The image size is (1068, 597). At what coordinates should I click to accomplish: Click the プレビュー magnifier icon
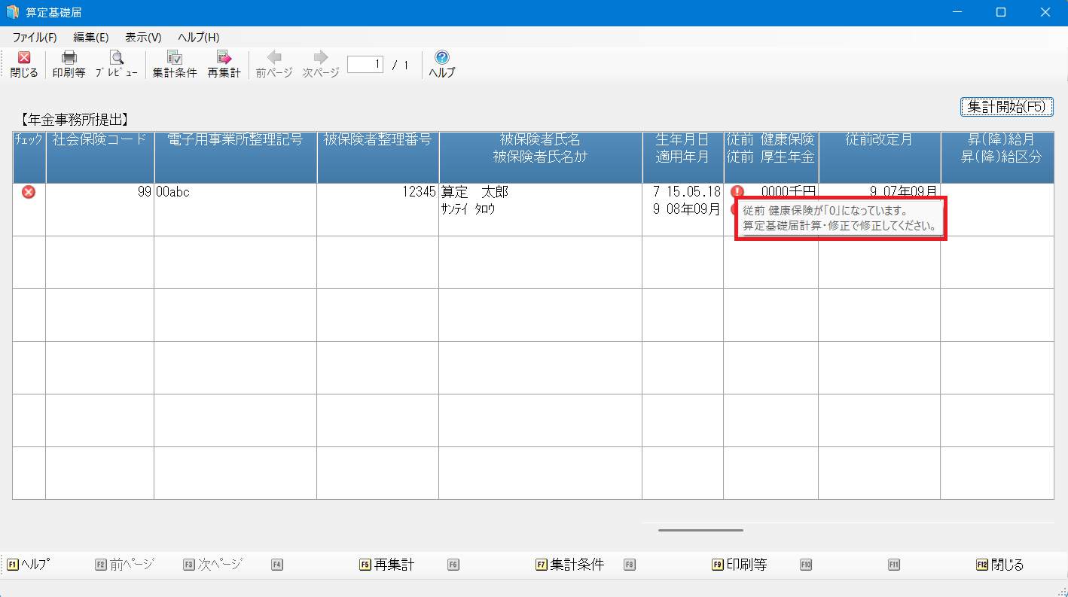tap(116, 58)
